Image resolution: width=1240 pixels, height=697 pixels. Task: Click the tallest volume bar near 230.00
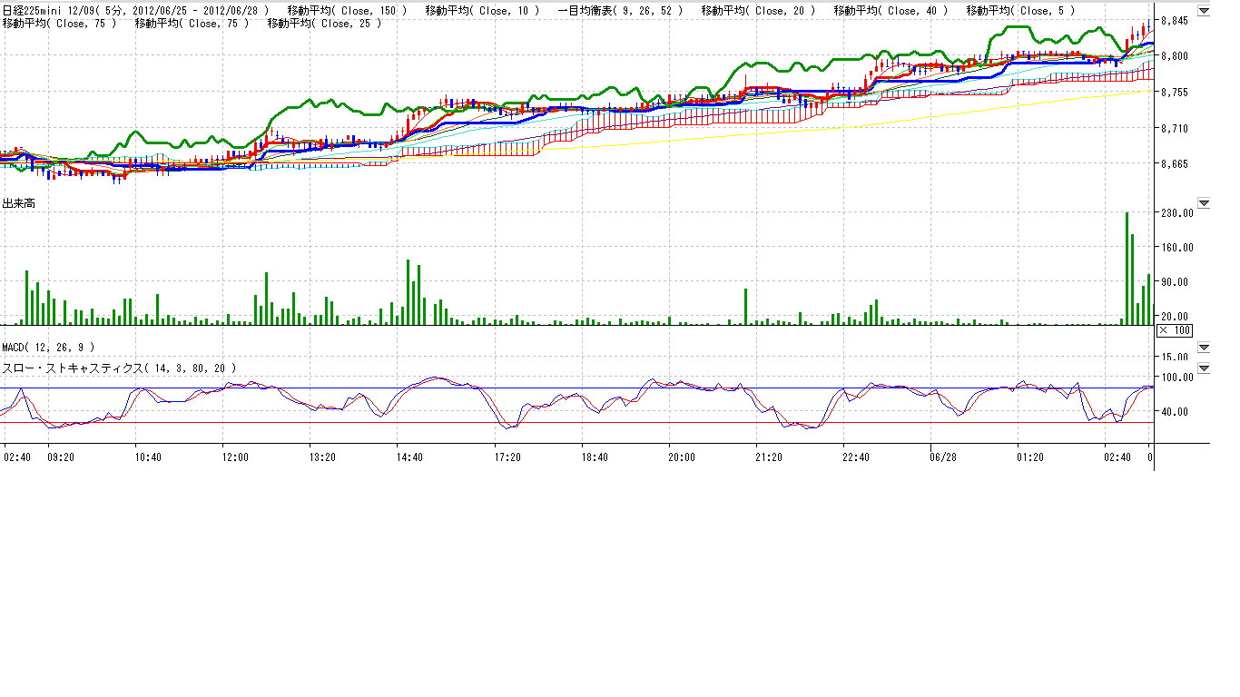pyautogui.click(x=1127, y=268)
